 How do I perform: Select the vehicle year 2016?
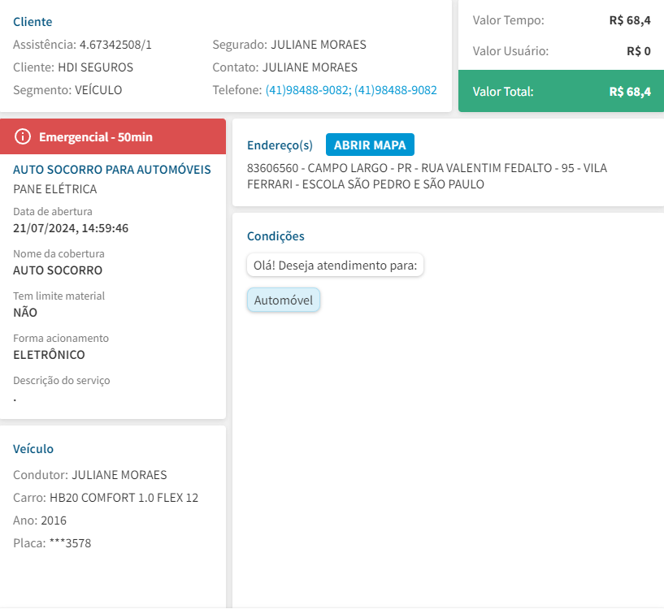pyautogui.click(x=54, y=520)
